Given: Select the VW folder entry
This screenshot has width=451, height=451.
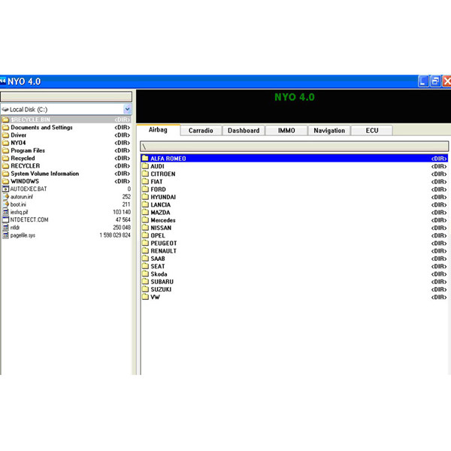Looking at the screenshot, I should (x=155, y=297).
